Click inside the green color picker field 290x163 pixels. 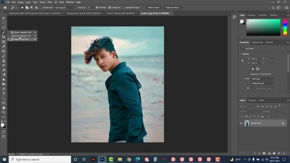pyautogui.click(x=263, y=27)
